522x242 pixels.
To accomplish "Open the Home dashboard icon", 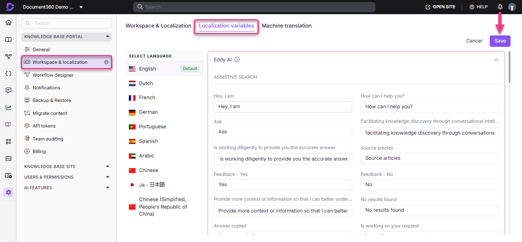I will pyautogui.click(x=8, y=22).
